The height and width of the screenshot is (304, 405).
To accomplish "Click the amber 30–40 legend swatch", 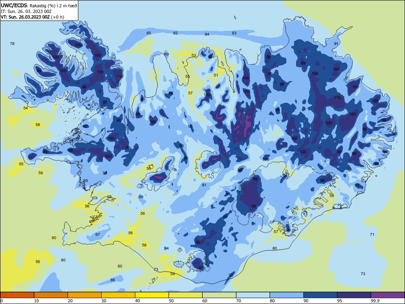I will click(118, 295).
